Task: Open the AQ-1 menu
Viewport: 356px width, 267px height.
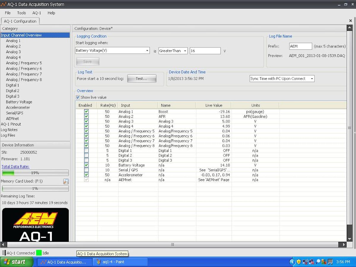Action: tap(37, 13)
